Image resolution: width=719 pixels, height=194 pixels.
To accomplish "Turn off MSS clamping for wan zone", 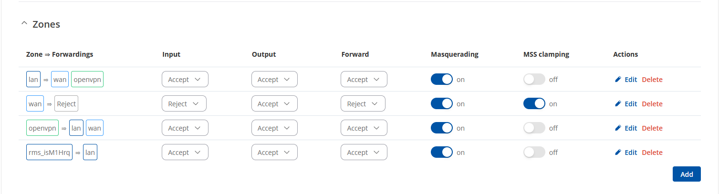I will [x=534, y=104].
